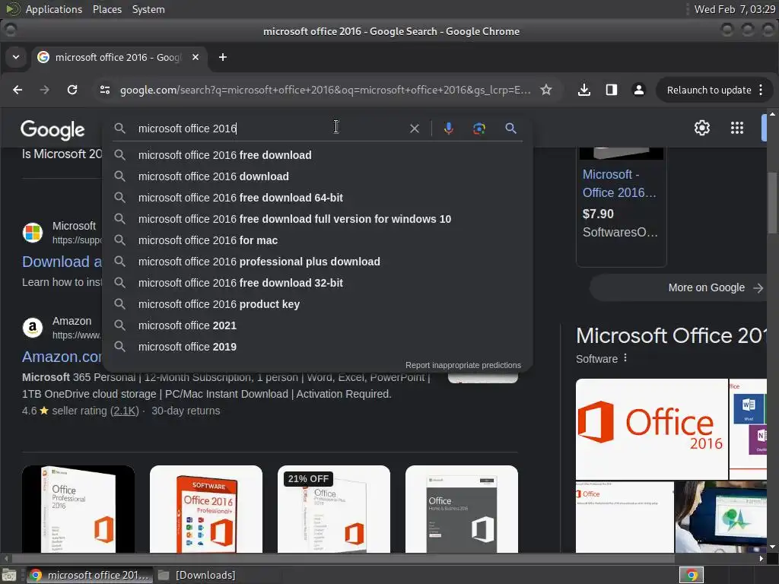Open the woman at computer image
Image resolution: width=779 pixels, height=584 pixels.
click(x=721, y=517)
